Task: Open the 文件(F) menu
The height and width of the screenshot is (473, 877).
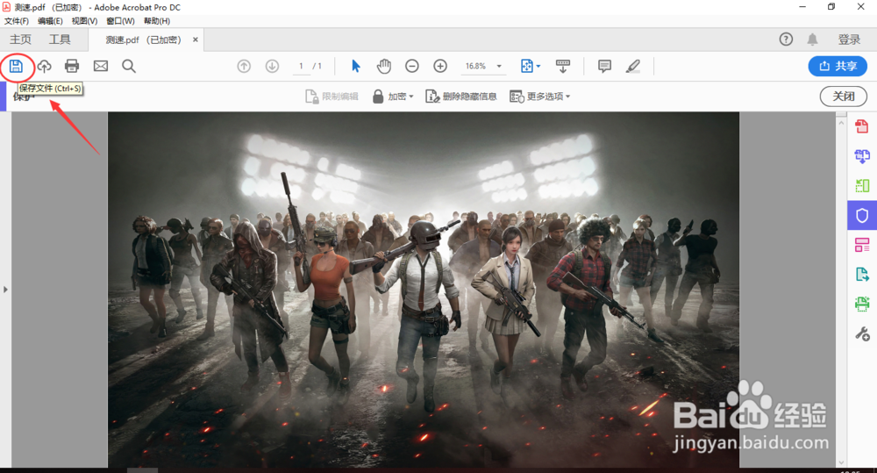Action: pos(16,21)
